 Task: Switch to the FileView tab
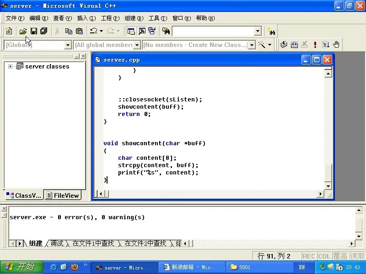[x=63, y=195]
